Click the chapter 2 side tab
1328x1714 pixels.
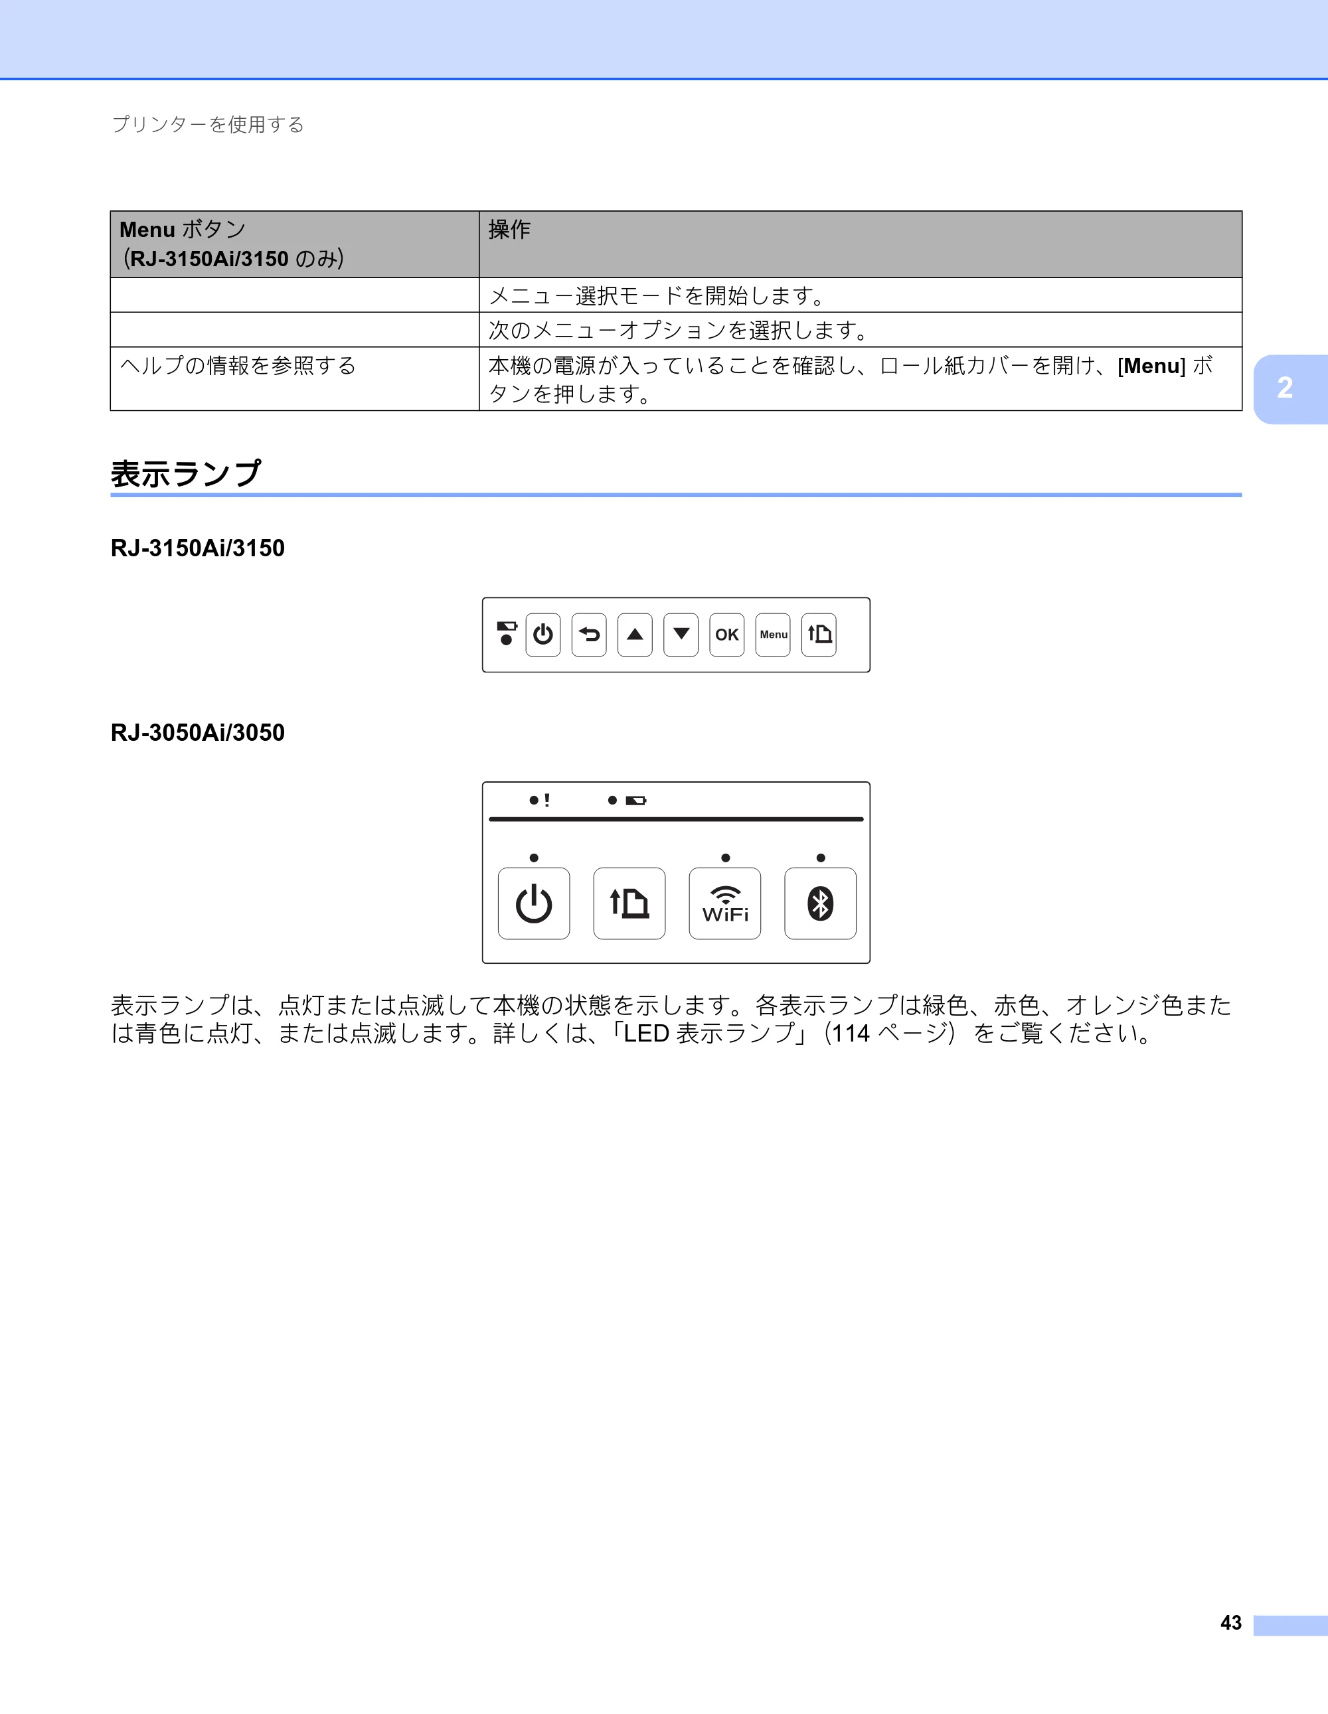1290,389
